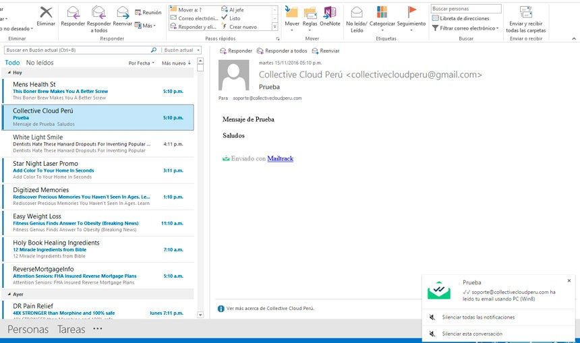Open the Categorizar color menu
This screenshot has height=343, width=580.
(382, 18)
